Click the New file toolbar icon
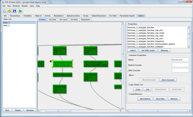 (x=5, y=11)
